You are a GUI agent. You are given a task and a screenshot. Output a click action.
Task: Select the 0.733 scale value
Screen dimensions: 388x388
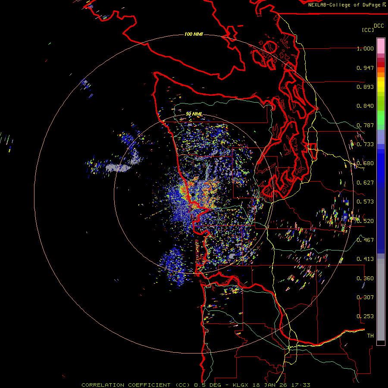click(365, 144)
